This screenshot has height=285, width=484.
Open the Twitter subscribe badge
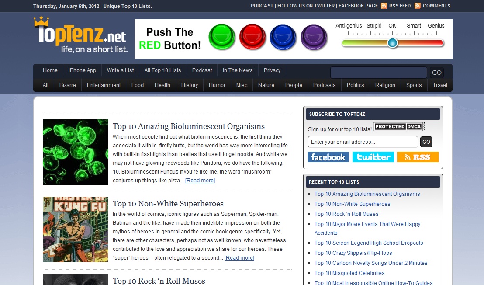[373, 157]
